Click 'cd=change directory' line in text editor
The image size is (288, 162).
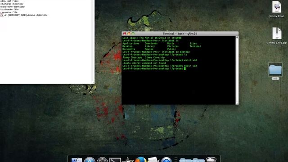coord(12,4)
